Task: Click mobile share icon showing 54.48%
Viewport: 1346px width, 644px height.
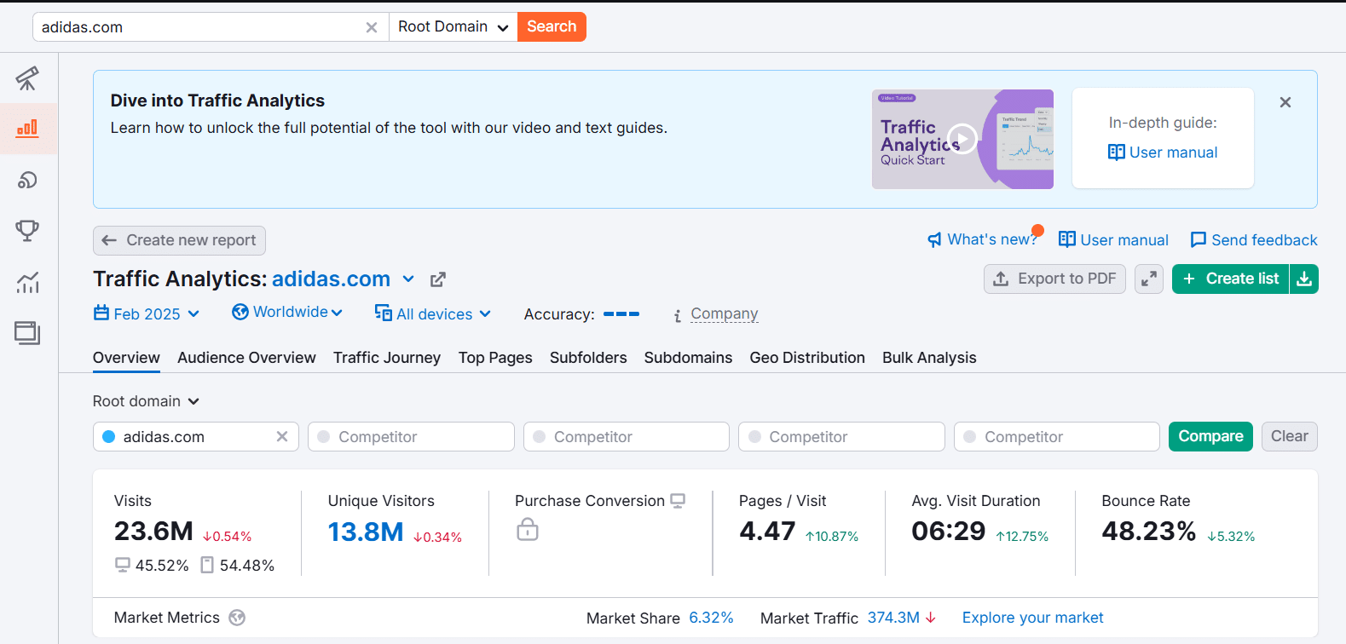Action: pos(207,565)
